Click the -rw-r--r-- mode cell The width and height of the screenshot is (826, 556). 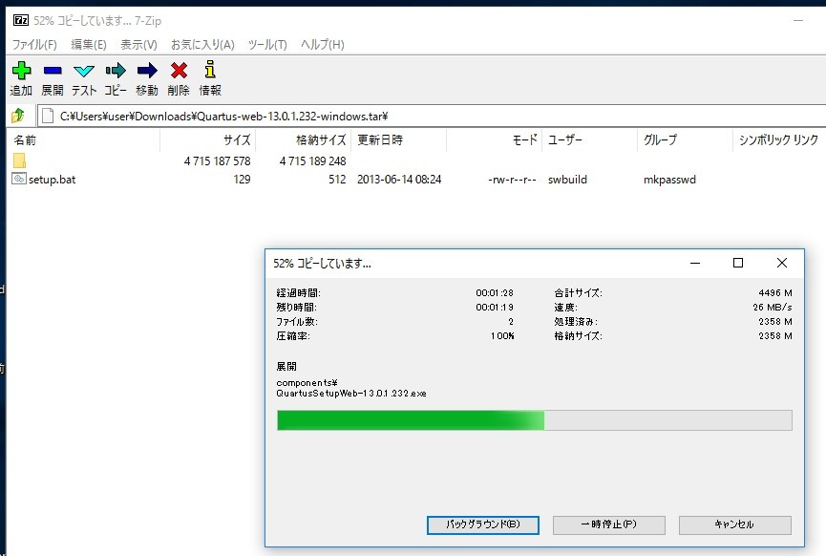tap(512, 180)
